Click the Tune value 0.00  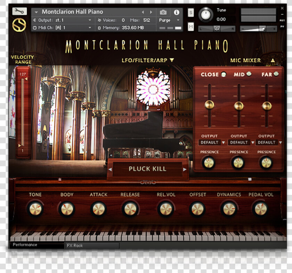221,19
